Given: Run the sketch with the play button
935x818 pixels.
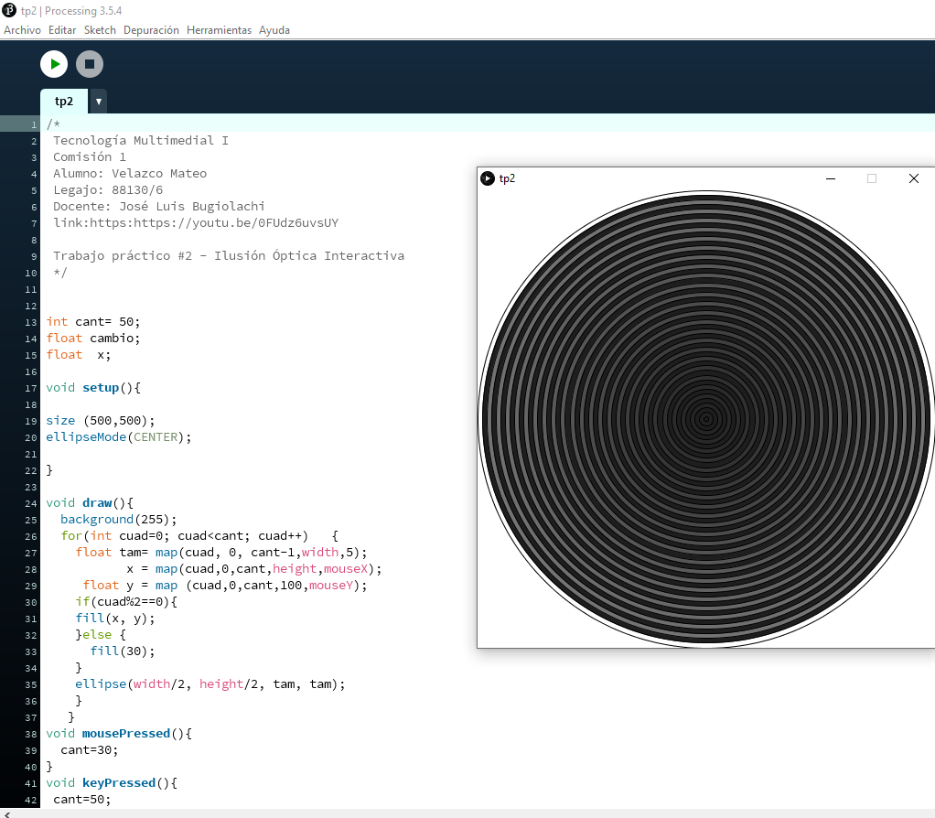Looking at the screenshot, I should point(54,64).
